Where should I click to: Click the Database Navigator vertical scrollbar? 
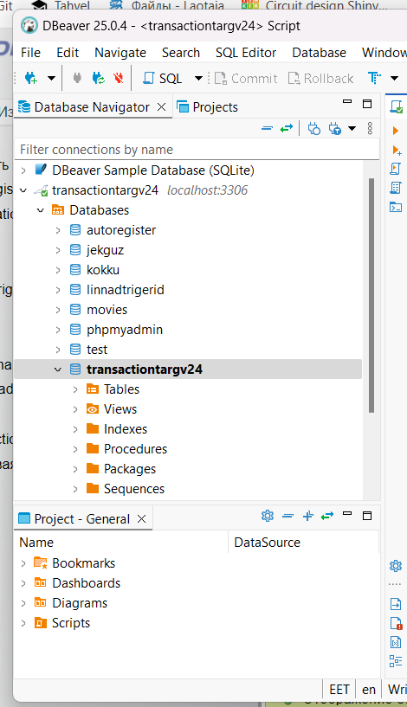click(371, 295)
